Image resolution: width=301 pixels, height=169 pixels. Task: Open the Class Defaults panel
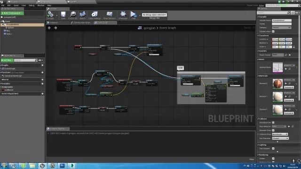(110, 15)
